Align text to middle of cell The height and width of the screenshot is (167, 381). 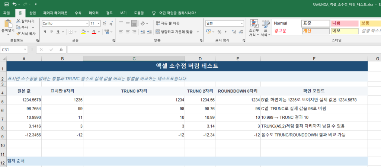pos(128,23)
